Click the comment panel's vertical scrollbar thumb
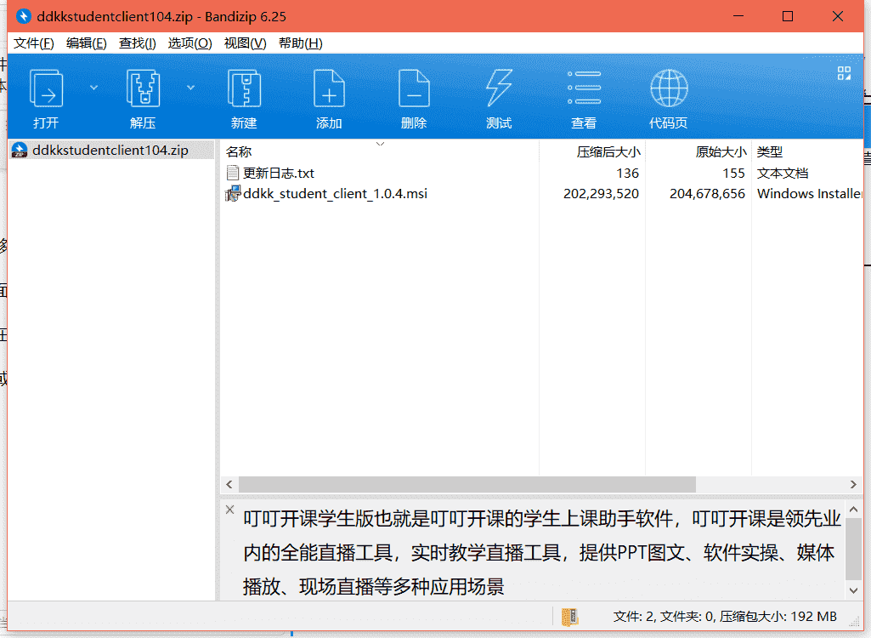 [854, 549]
